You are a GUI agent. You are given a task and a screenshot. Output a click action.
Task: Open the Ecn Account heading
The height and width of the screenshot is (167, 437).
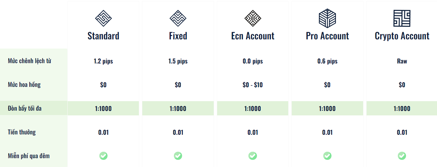[253, 36]
